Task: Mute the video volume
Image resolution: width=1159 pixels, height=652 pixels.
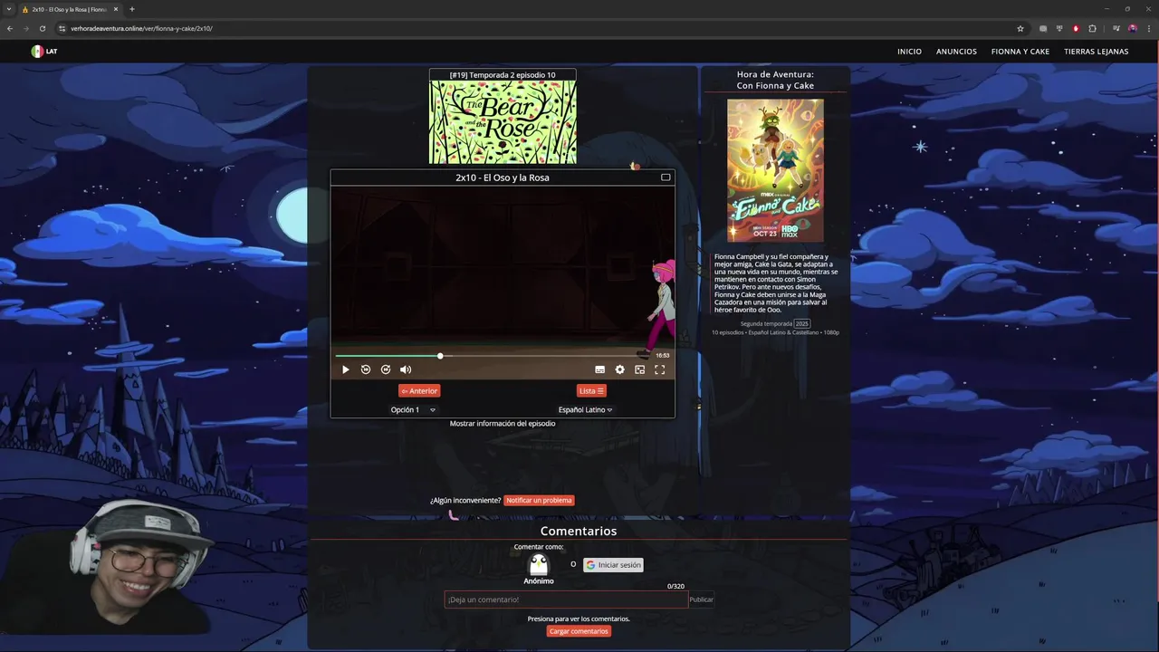Action: click(x=406, y=369)
